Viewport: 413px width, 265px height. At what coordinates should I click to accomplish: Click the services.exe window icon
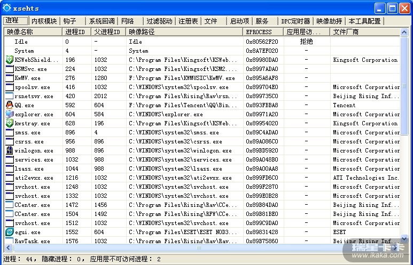[10, 159]
